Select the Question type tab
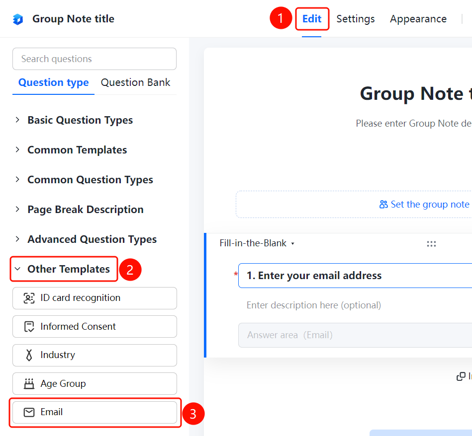The image size is (472, 436). click(x=54, y=82)
